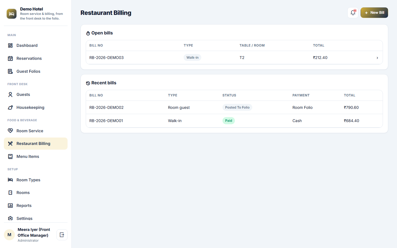The image size is (397, 248).
Task: Click the M user avatar
Action: (x=9, y=235)
